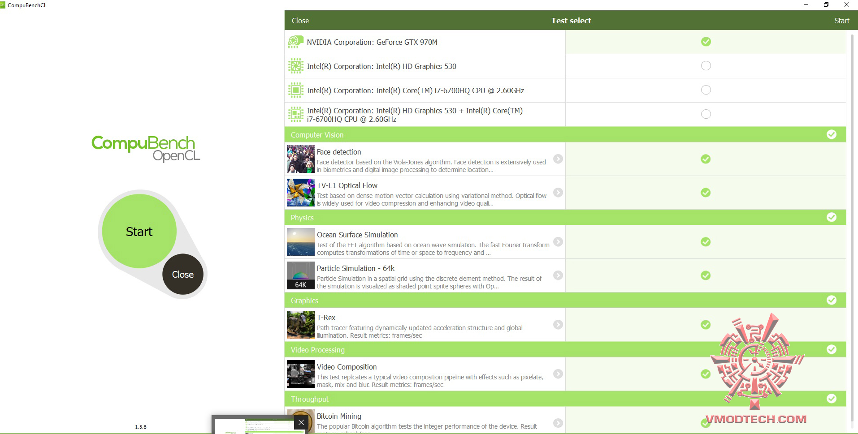858x434 pixels.
Task: Click the Intel HD Graphics 530 device icon
Action: pyautogui.click(x=295, y=66)
